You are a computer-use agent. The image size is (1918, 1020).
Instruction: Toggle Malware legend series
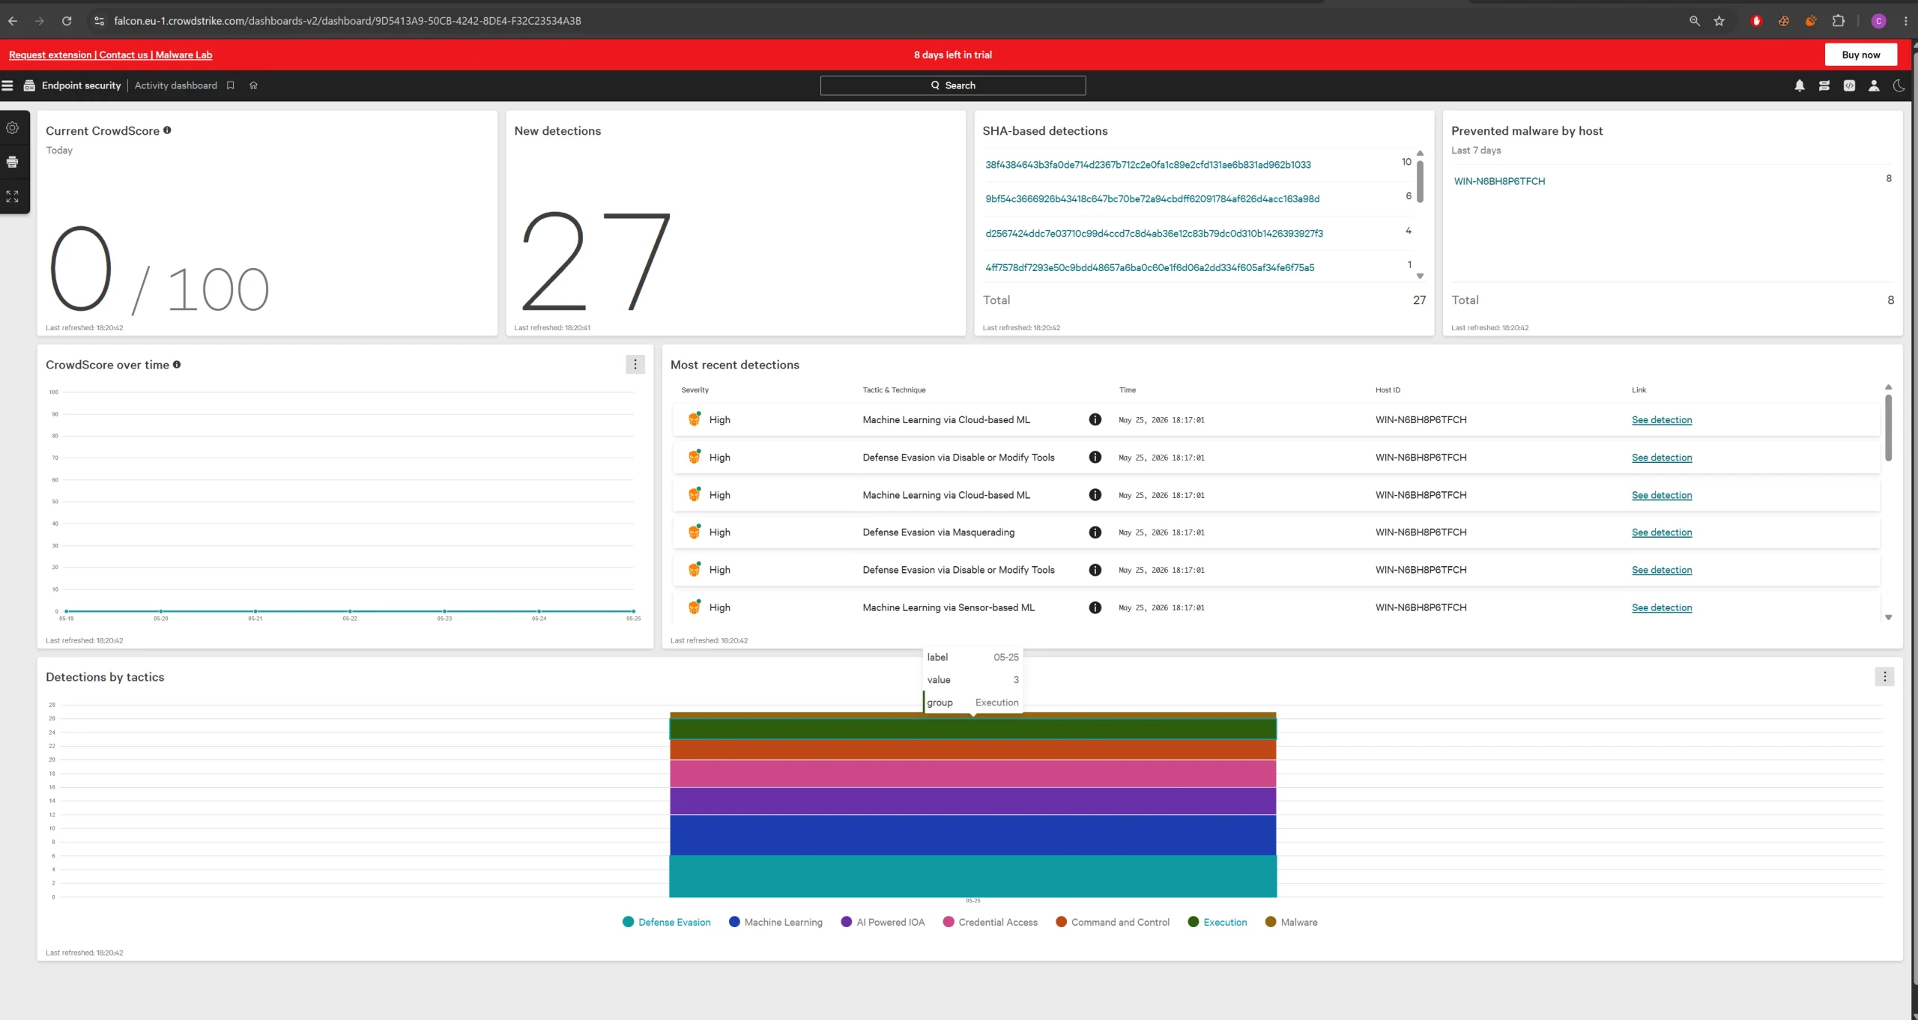coord(1291,922)
